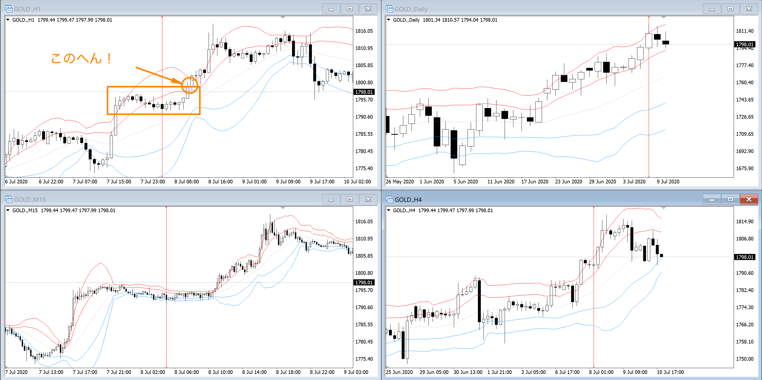The image size is (762, 380).
Task: Click the 8 Jul 08:00 label on H1 time axis
Action: tap(186, 182)
